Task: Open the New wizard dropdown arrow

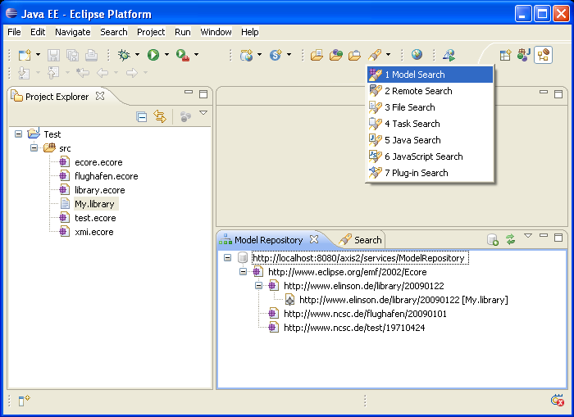Action: pyautogui.click(x=38, y=55)
